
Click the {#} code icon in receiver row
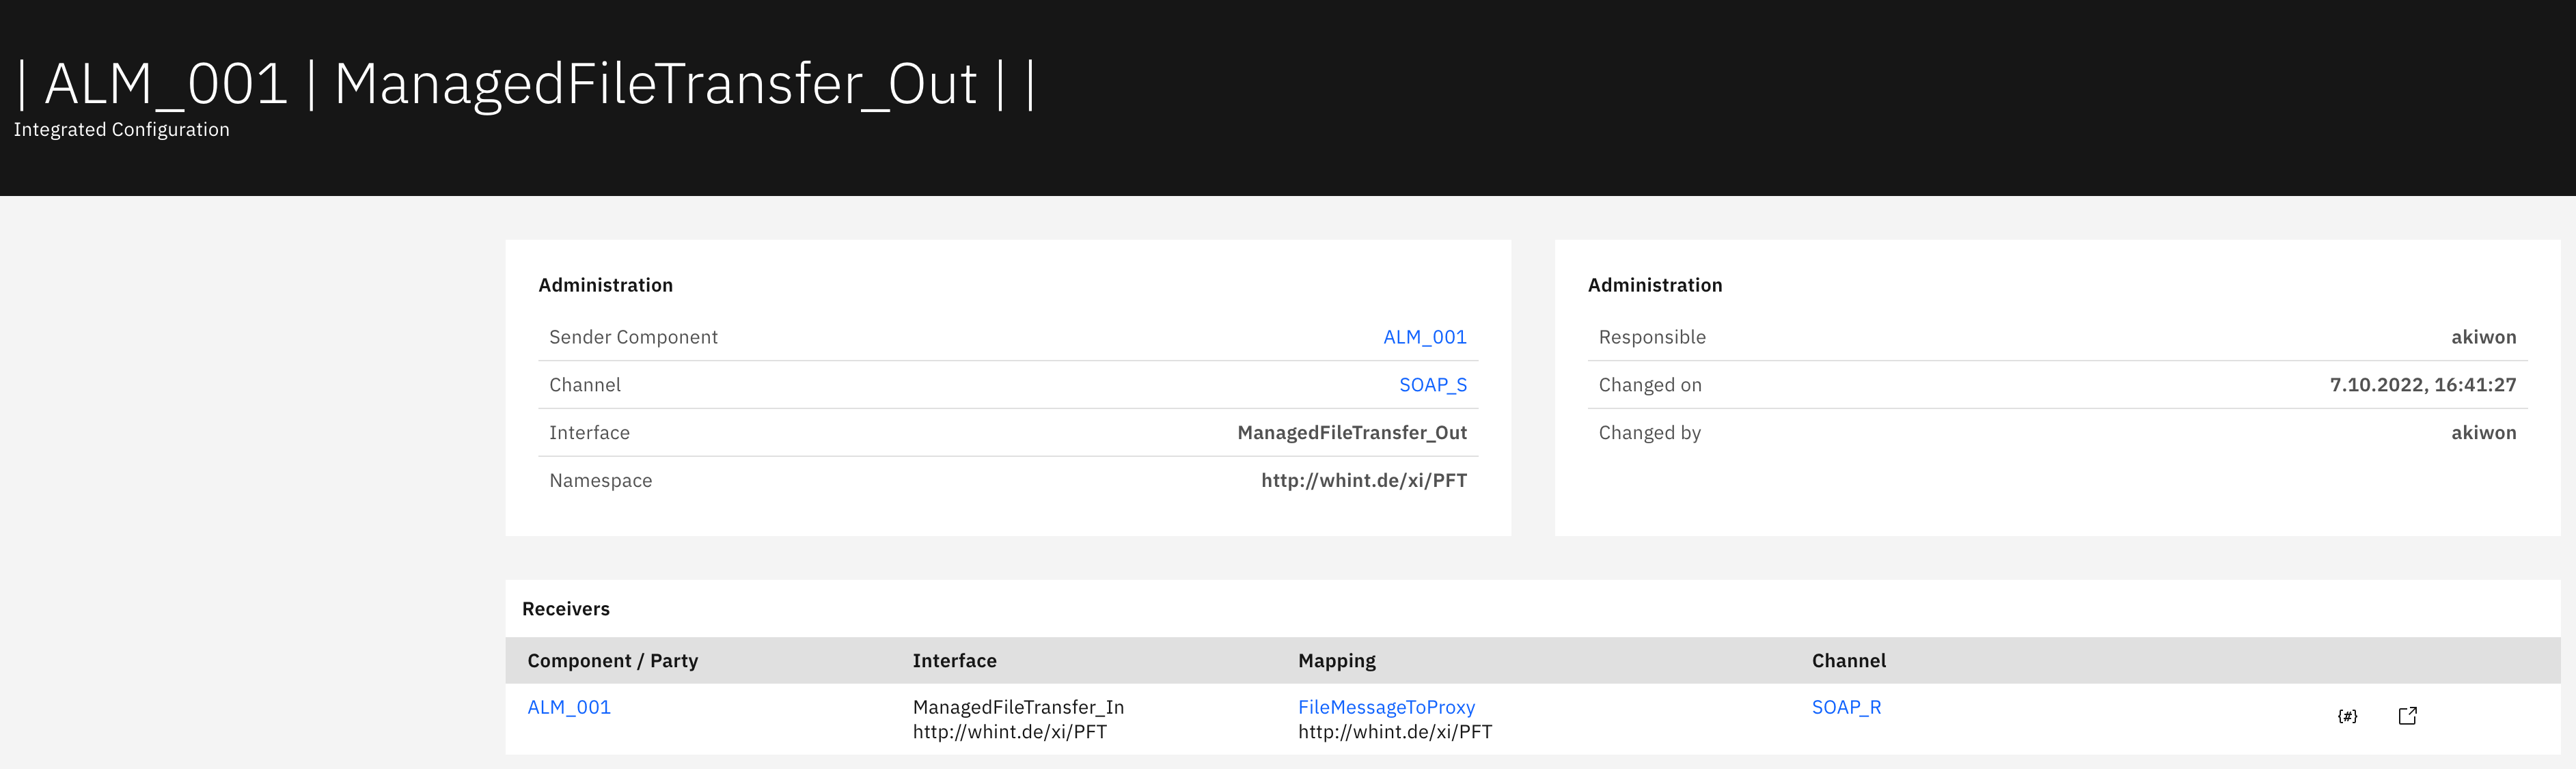tap(2347, 716)
